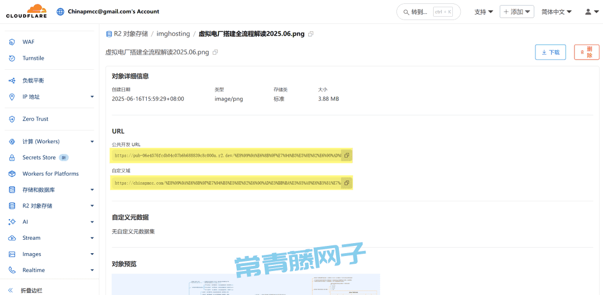
Task: Expand the Stream sidebar section
Action: (x=92, y=238)
